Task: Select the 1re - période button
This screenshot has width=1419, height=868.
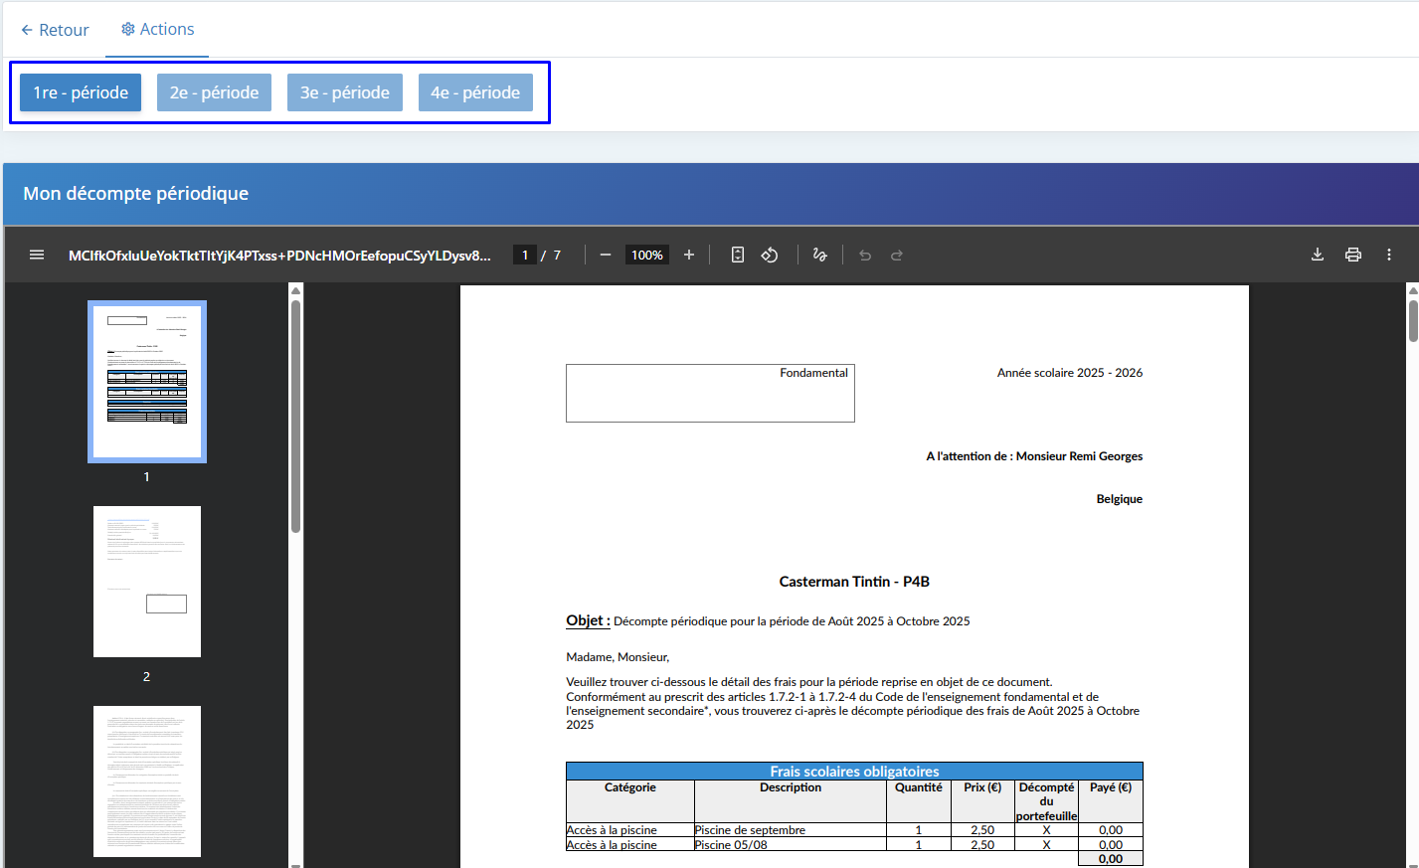Action: point(81,92)
